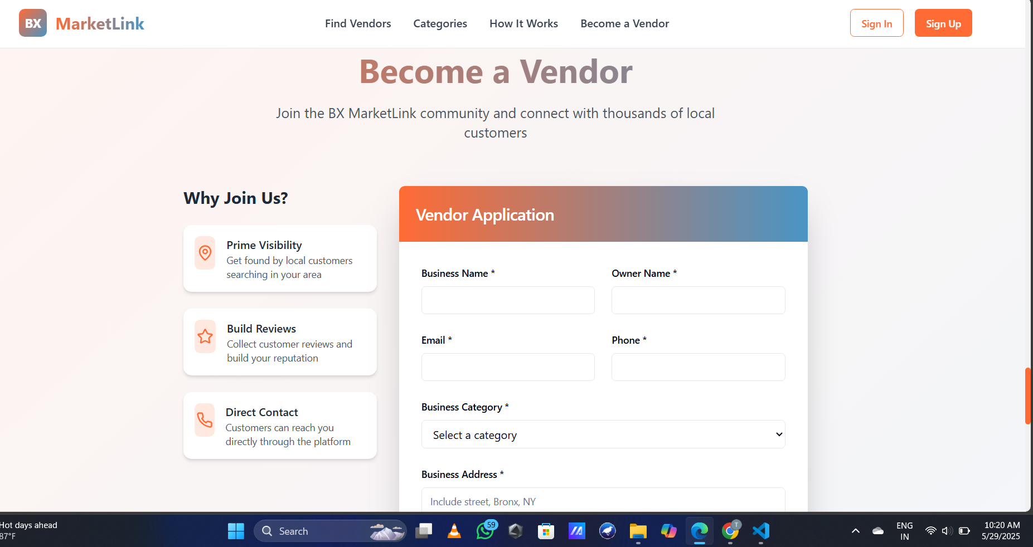Click the BX MarketLink logo
The width and height of the screenshot is (1033, 547).
81,23
